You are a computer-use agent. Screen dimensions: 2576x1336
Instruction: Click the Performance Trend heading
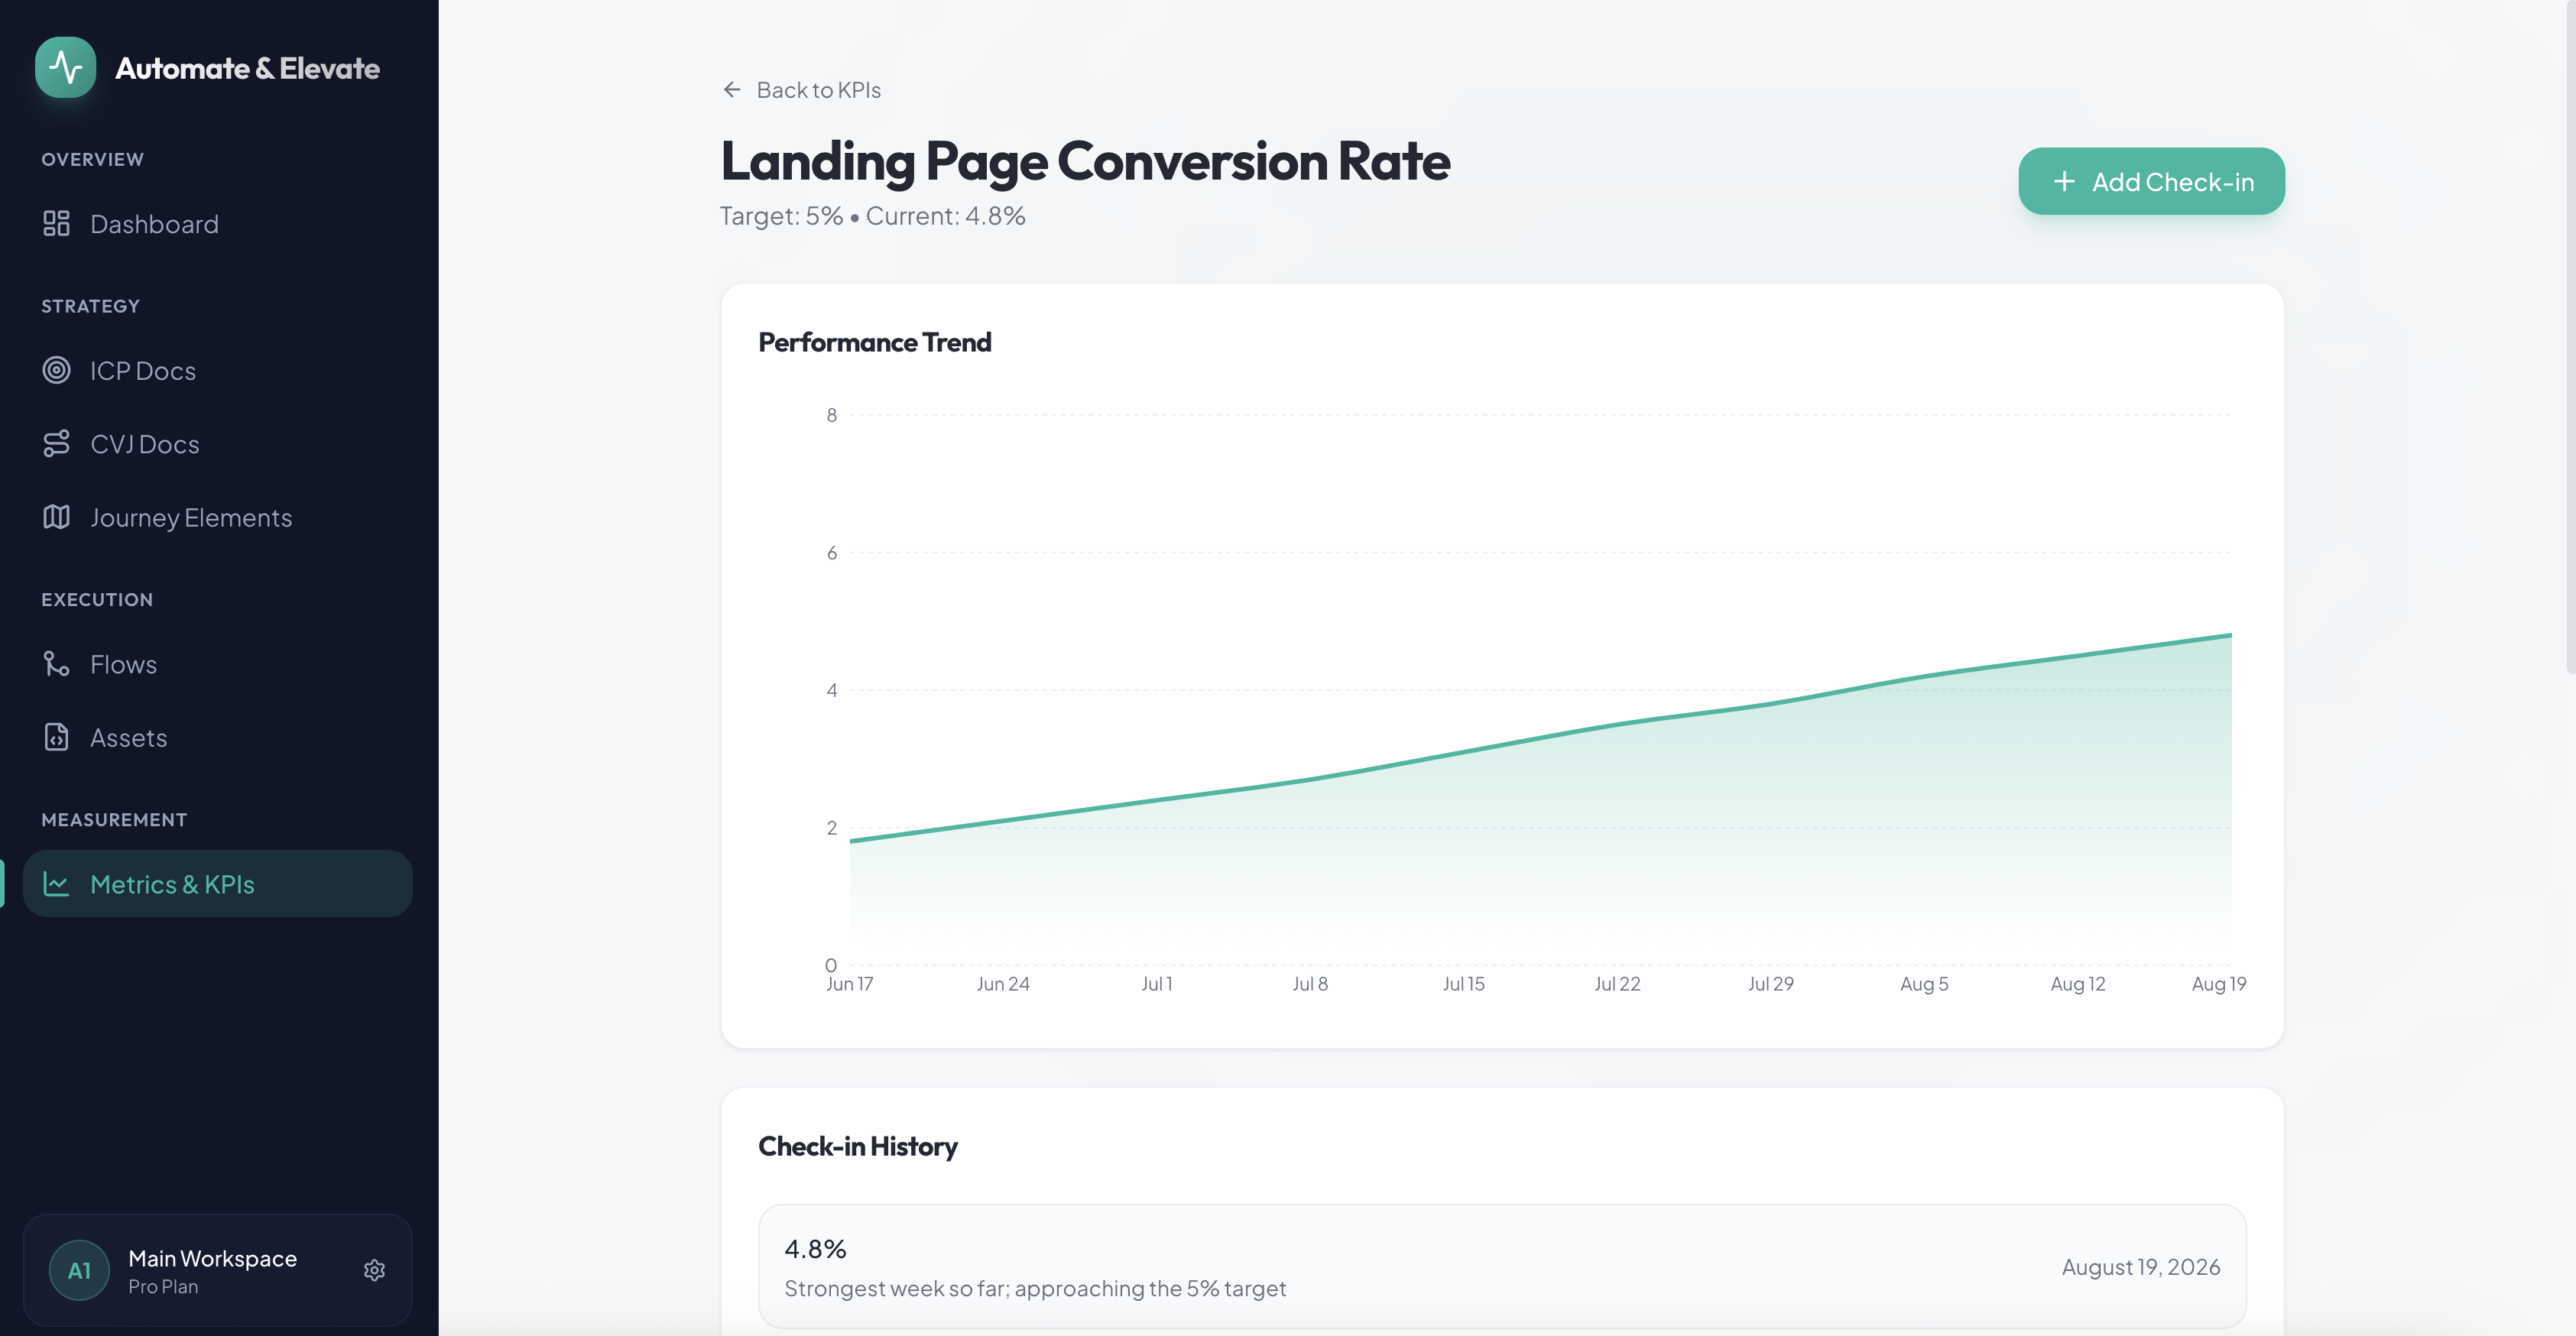click(874, 342)
